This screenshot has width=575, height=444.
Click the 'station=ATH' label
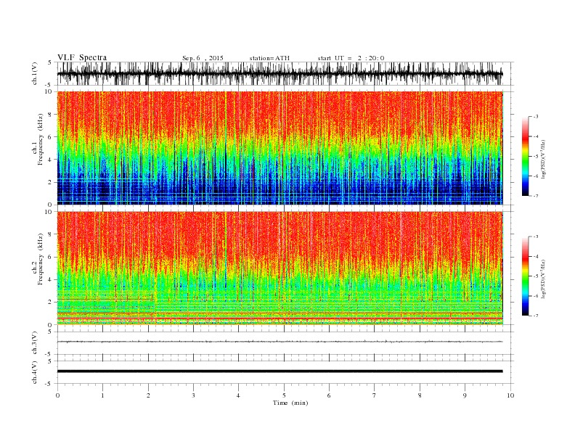269,58
